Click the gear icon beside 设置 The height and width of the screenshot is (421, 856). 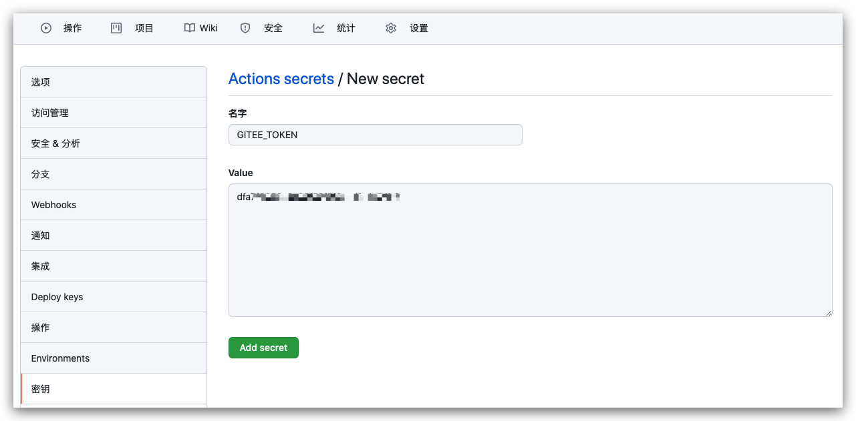(391, 28)
